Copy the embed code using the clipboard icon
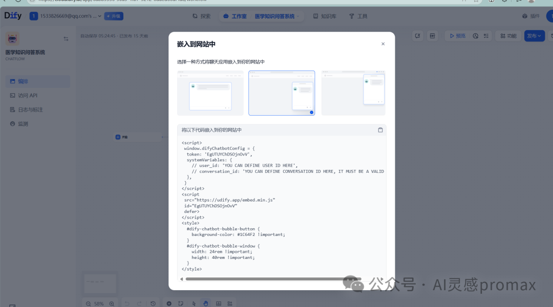Image resolution: width=553 pixels, height=307 pixels. 380,129
